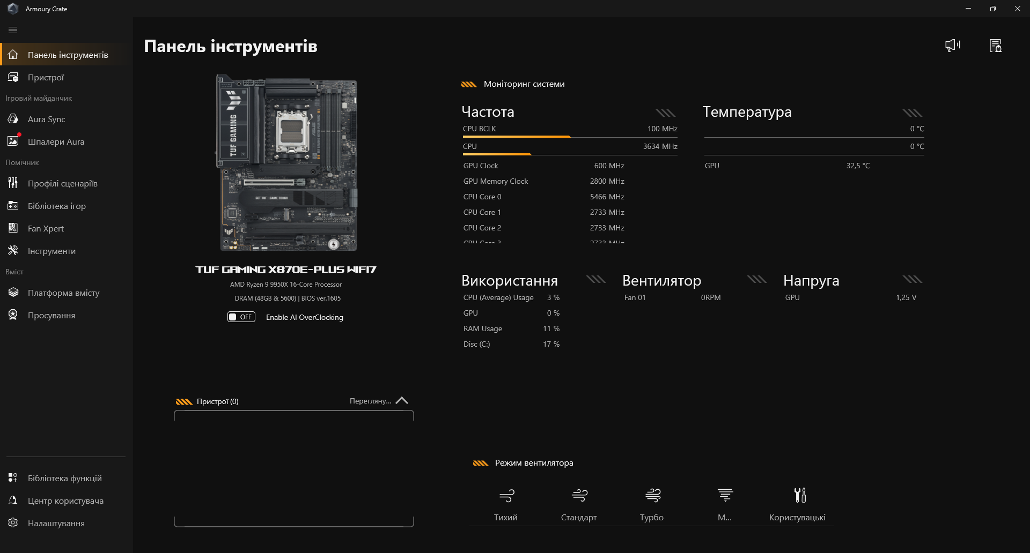This screenshot has width=1030, height=553.
Task: Click the Профілі сценаріїв sliders icon
Action: pyautogui.click(x=13, y=183)
